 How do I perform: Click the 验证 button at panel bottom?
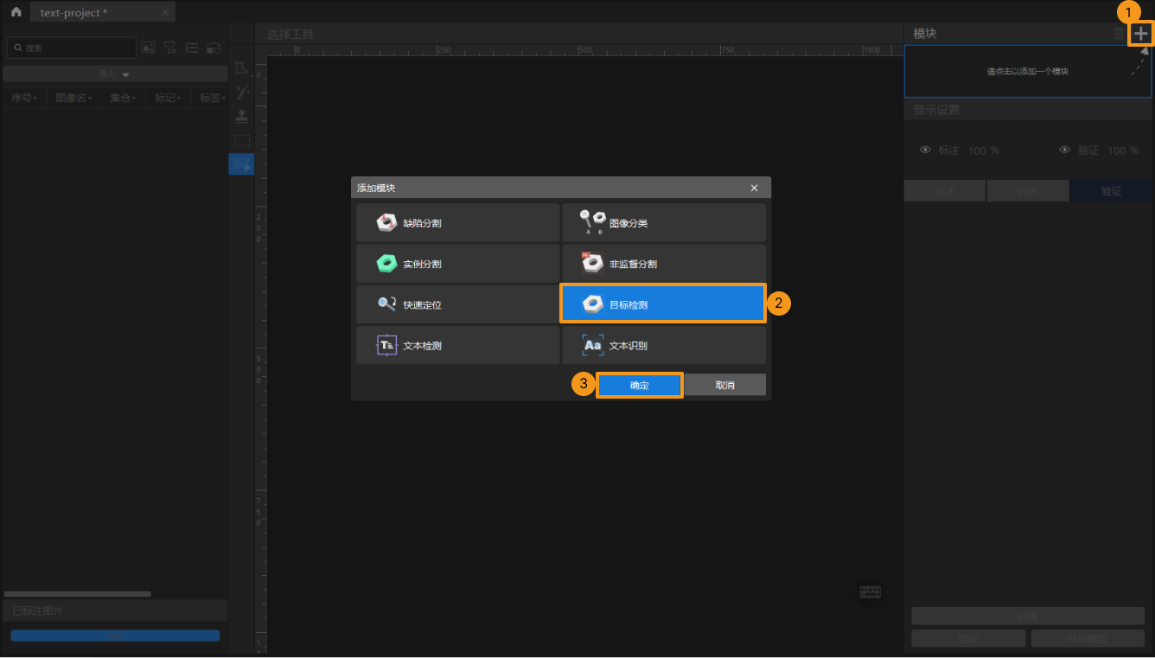(x=969, y=638)
